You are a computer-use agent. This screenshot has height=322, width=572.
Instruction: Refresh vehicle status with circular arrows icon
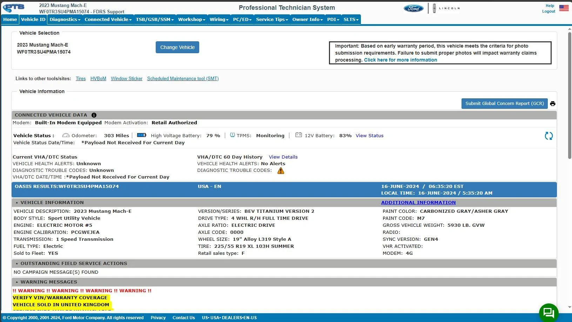click(549, 136)
